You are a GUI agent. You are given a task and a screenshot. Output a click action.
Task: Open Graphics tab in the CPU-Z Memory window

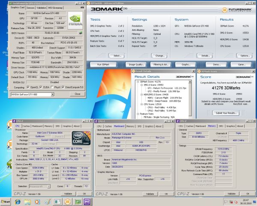point(230,126)
